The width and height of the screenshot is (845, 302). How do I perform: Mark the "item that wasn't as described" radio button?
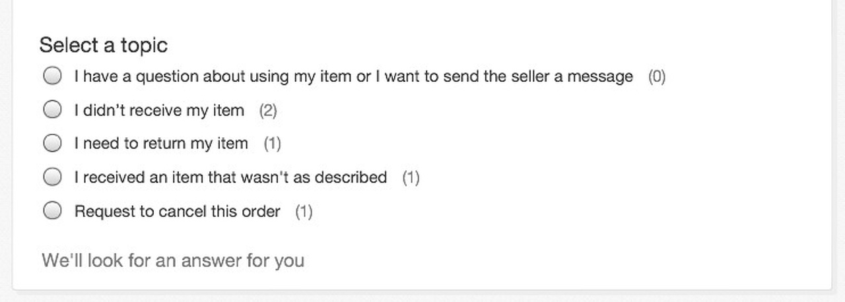pyautogui.click(x=52, y=177)
